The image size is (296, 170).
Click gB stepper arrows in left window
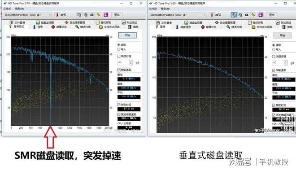131,62
